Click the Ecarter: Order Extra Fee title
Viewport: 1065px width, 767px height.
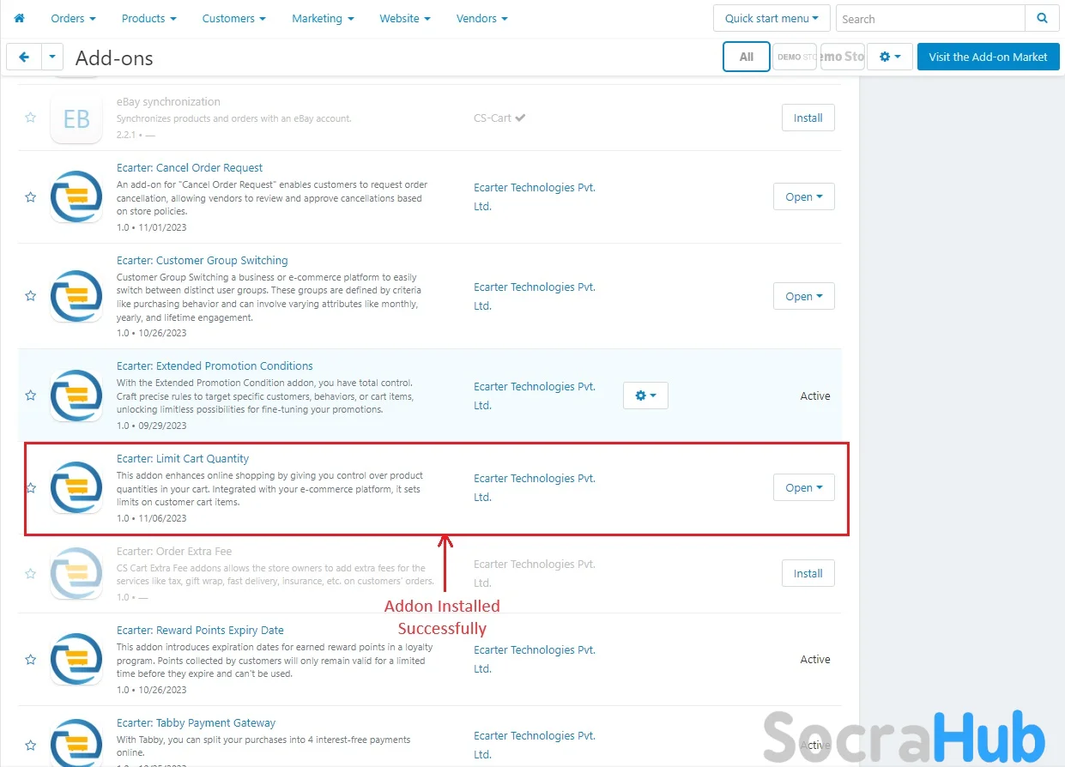click(x=174, y=551)
